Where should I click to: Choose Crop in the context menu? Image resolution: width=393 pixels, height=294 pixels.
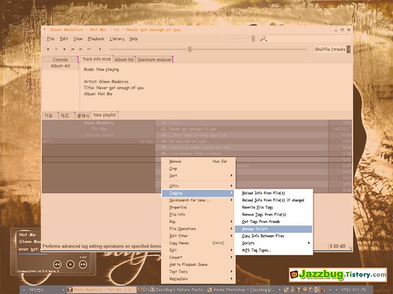pos(198,169)
